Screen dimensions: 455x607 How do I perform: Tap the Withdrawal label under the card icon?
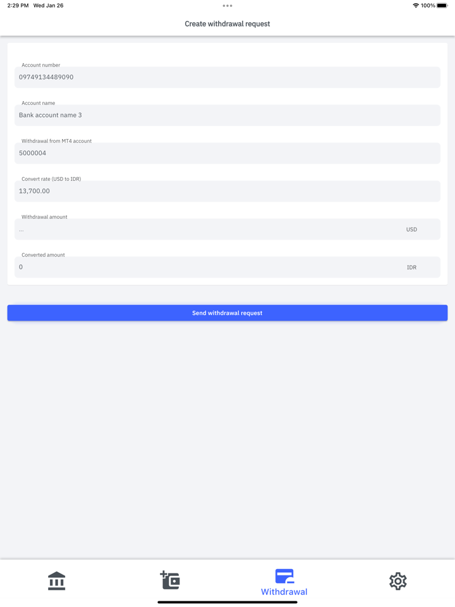click(x=284, y=591)
